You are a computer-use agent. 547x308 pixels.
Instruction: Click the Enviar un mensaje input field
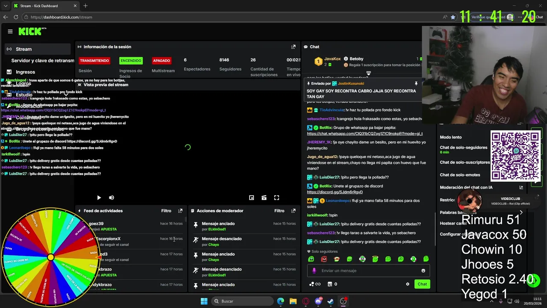click(368, 270)
